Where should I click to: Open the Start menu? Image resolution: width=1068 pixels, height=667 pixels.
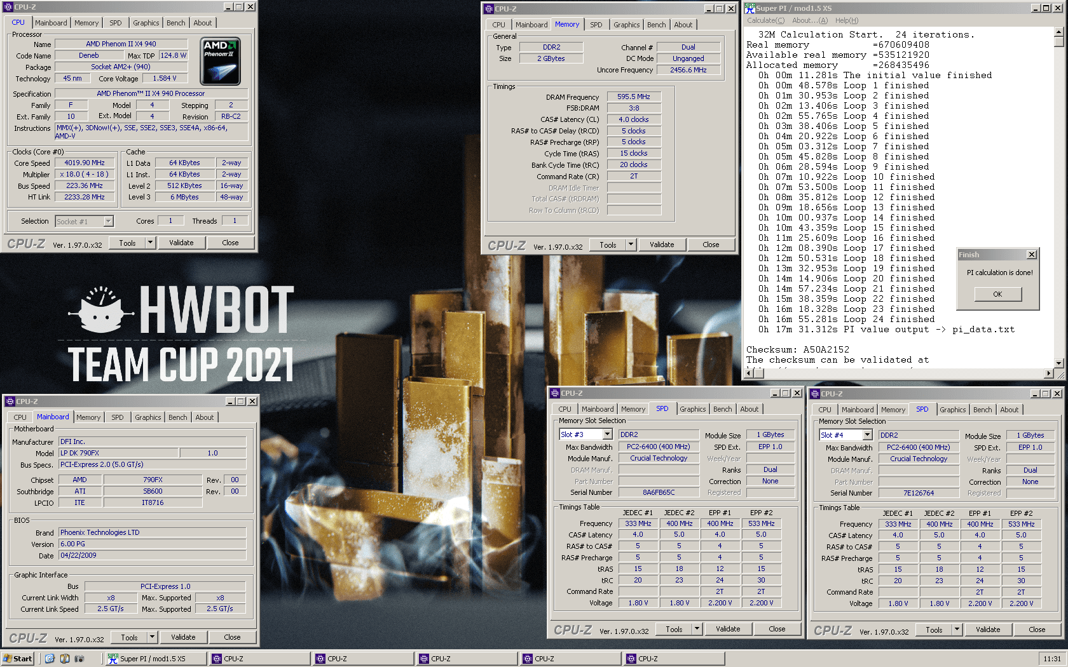coord(18,659)
